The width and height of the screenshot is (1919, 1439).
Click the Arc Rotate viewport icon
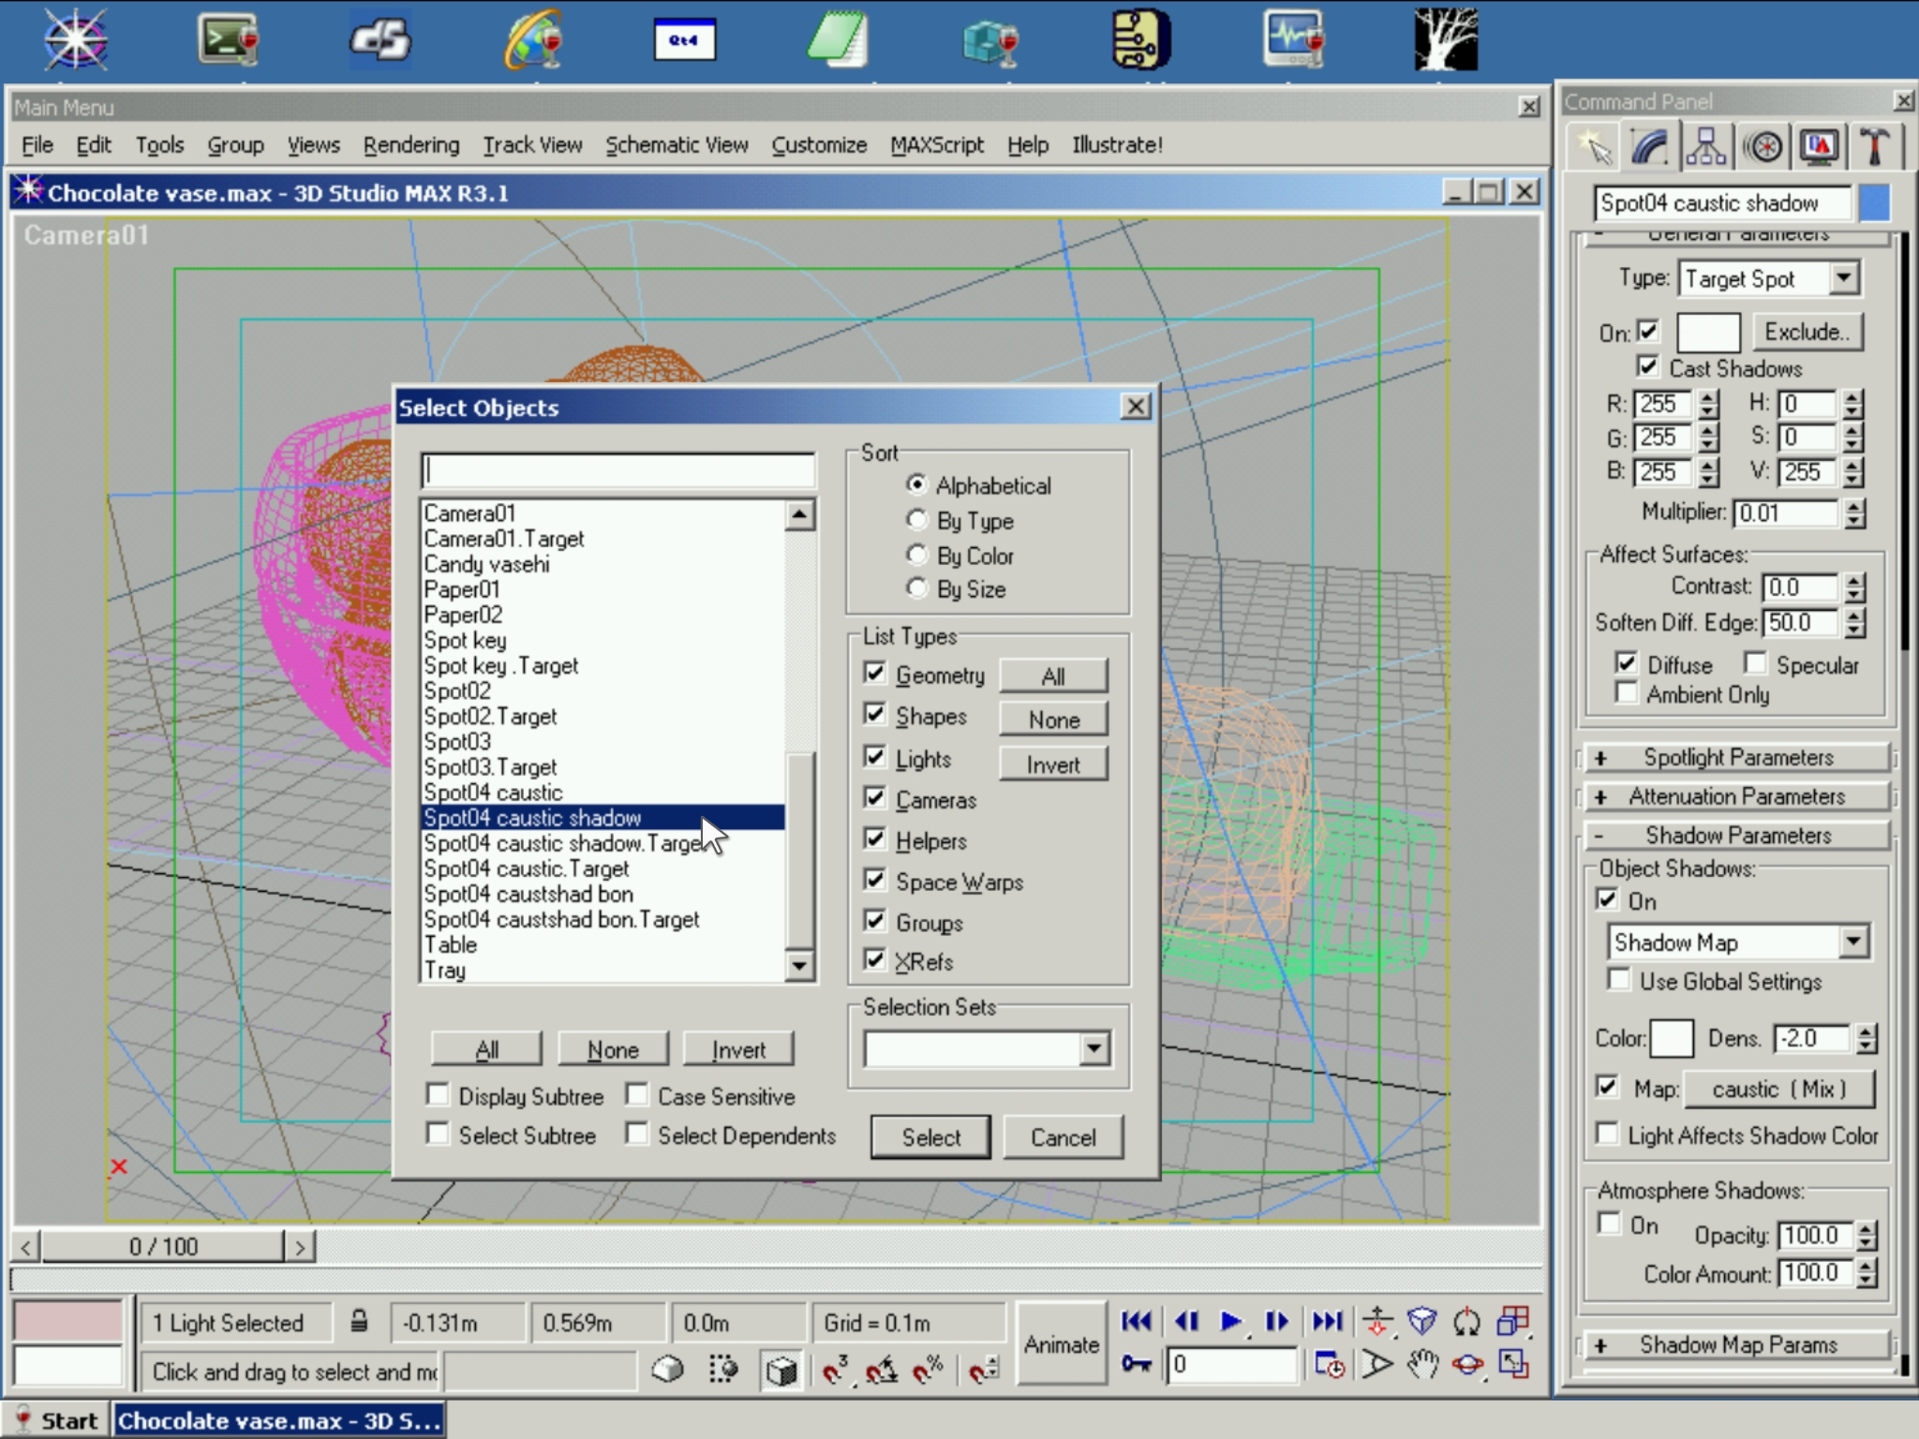(x=1467, y=1365)
